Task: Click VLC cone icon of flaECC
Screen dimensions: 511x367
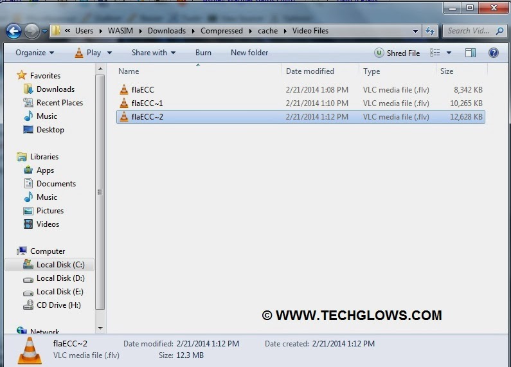Action: pos(124,89)
